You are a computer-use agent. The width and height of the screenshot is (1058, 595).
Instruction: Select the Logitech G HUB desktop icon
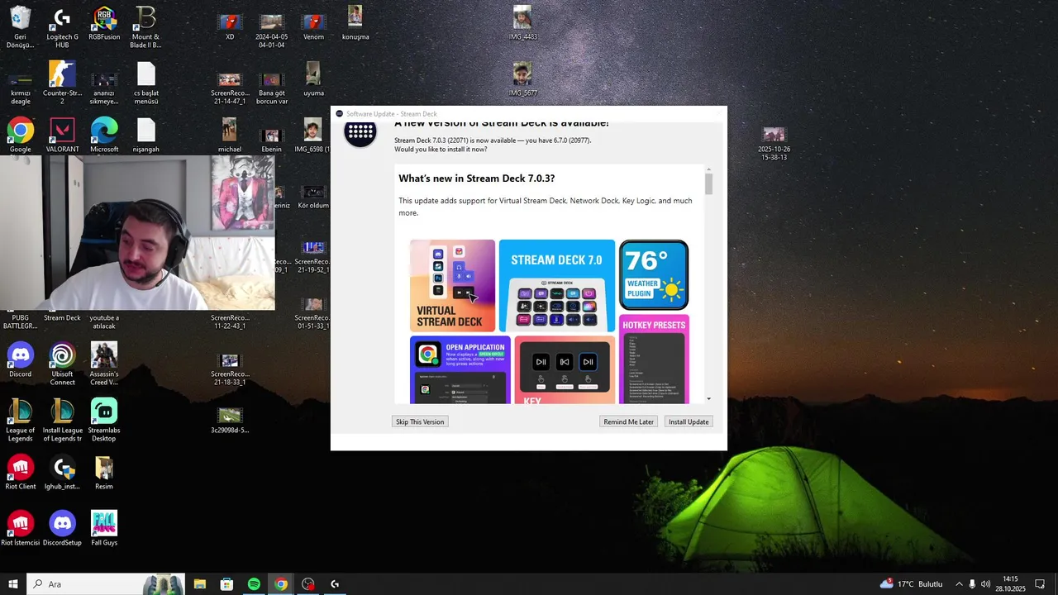(x=62, y=27)
